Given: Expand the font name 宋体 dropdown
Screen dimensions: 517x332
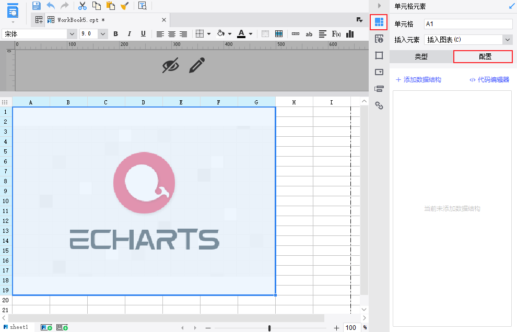Looking at the screenshot, I should [x=72, y=34].
